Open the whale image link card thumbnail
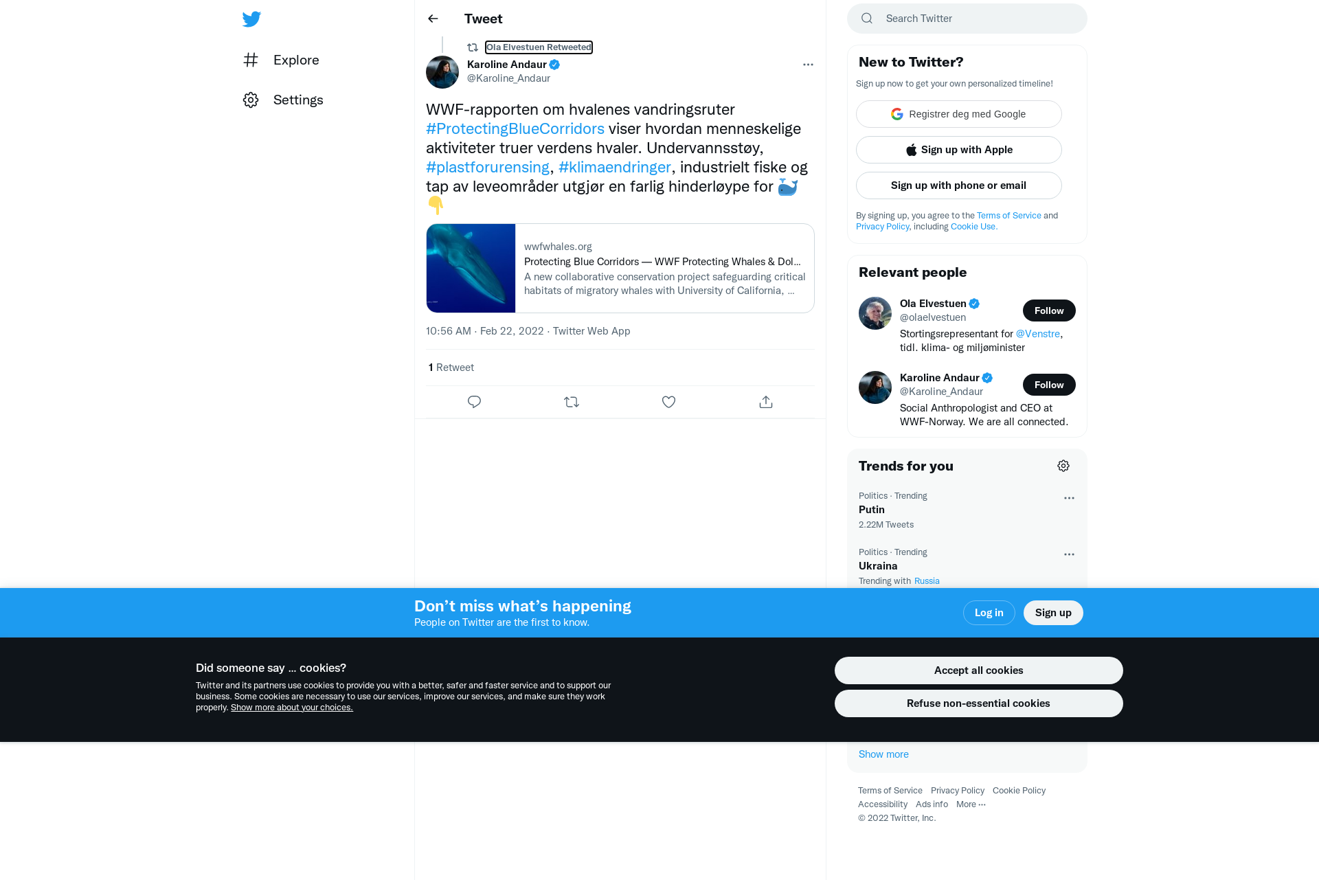 point(471,268)
